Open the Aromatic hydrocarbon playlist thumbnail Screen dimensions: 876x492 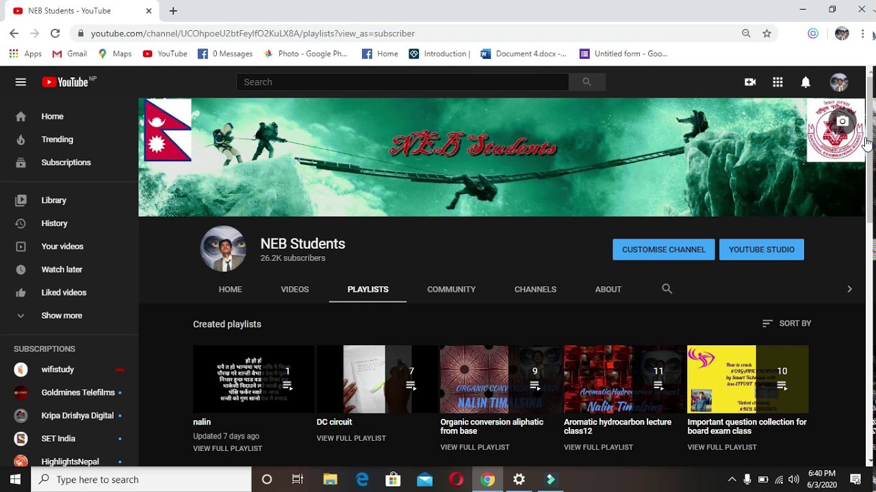pyautogui.click(x=624, y=379)
